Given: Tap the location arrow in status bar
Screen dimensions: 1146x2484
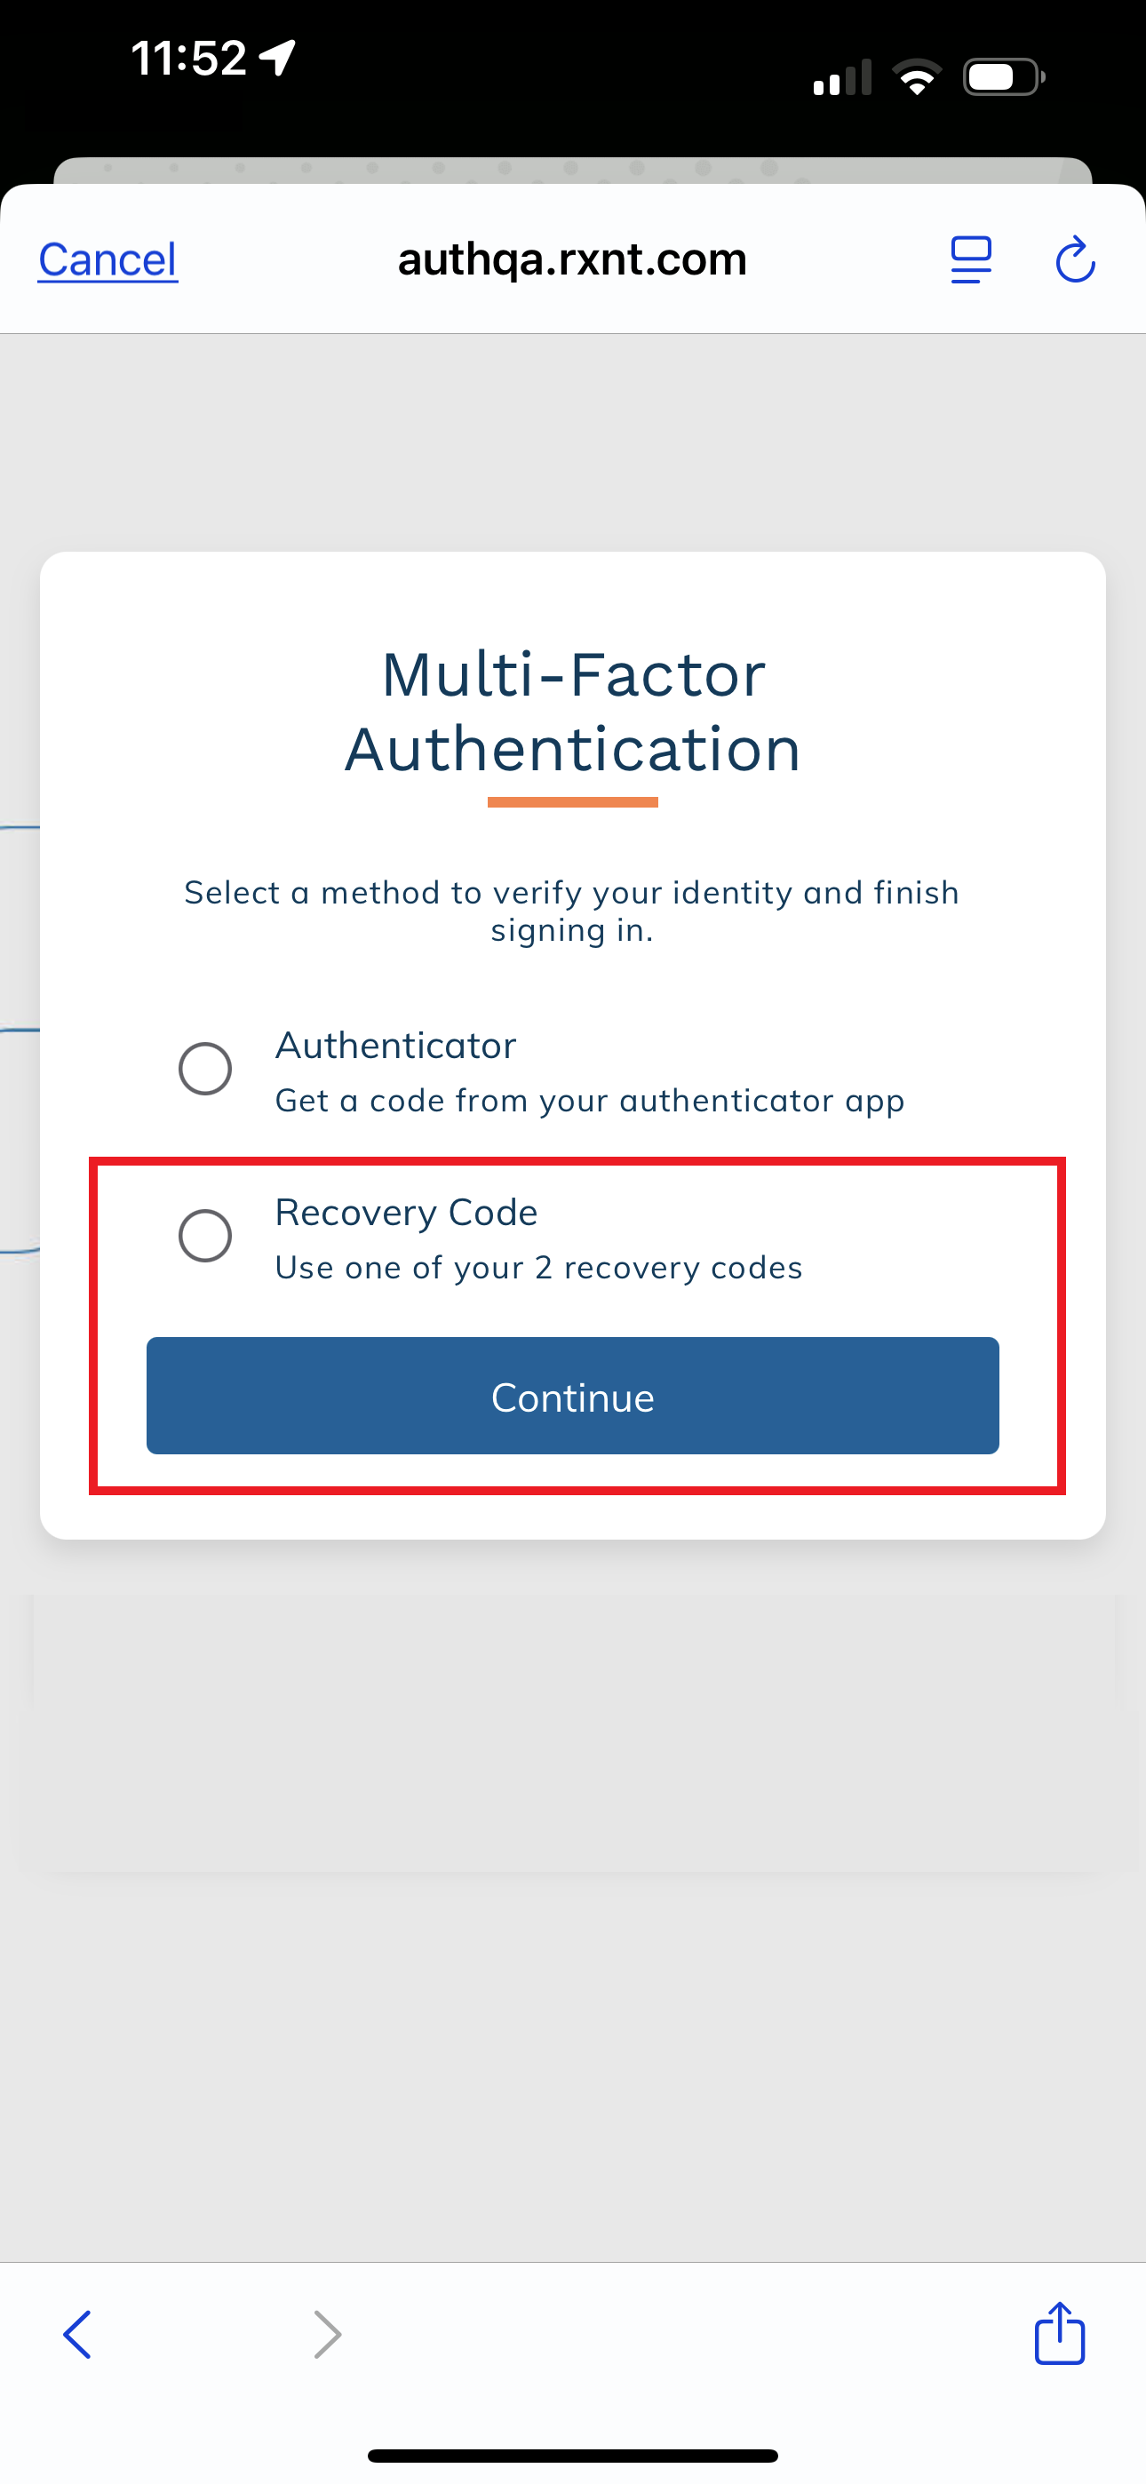Looking at the screenshot, I should click(x=278, y=58).
